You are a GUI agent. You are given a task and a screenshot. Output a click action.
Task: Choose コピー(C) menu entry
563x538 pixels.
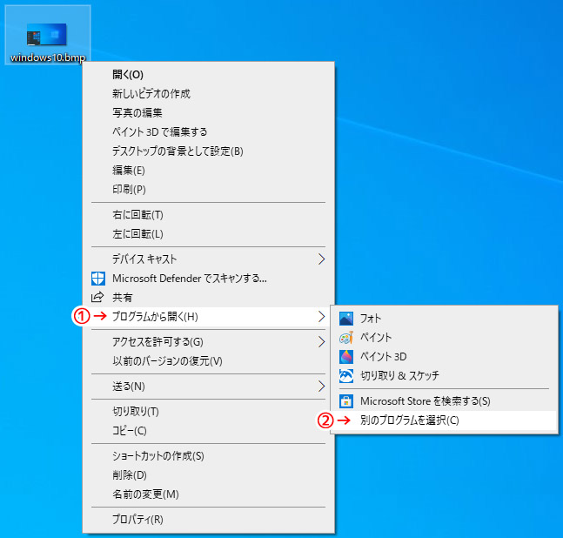coord(208,431)
